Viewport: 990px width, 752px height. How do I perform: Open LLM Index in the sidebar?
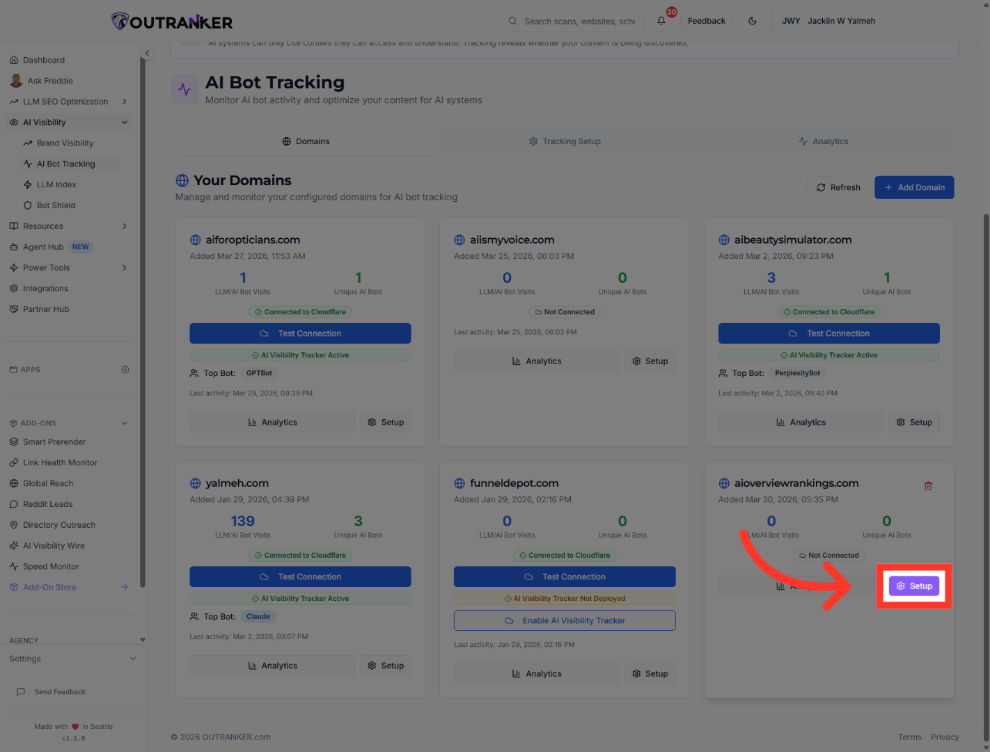point(56,185)
